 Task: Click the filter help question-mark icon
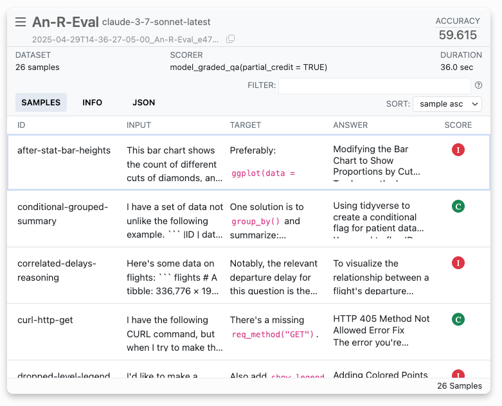(x=478, y=85)
